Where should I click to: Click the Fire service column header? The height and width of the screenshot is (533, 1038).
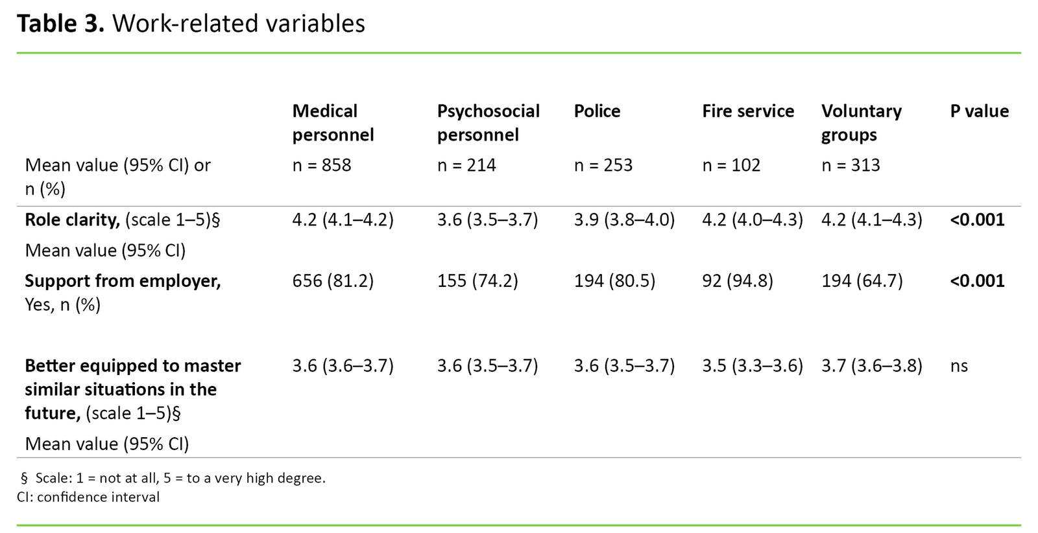pos(747,111)
